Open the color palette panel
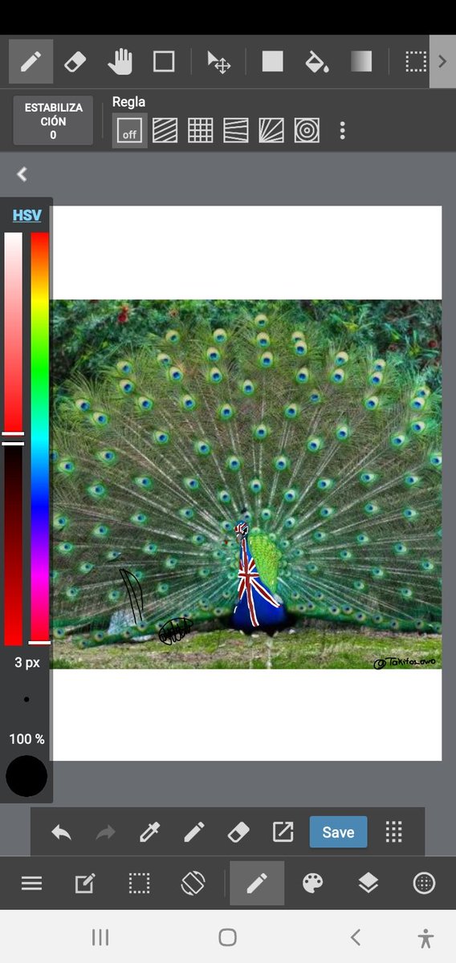This screenshot has height=963, width=456. (312, 884)
